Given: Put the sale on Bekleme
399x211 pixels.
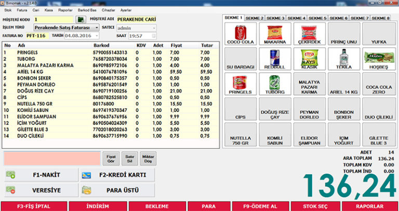Looking at the screenshot, I should tap(157, 206).
